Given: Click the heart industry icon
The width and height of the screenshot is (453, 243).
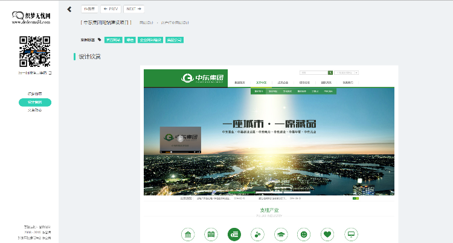Looking at the screenshot, I should (327, 234).
